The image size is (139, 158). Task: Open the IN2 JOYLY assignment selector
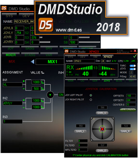click(13, 103)
